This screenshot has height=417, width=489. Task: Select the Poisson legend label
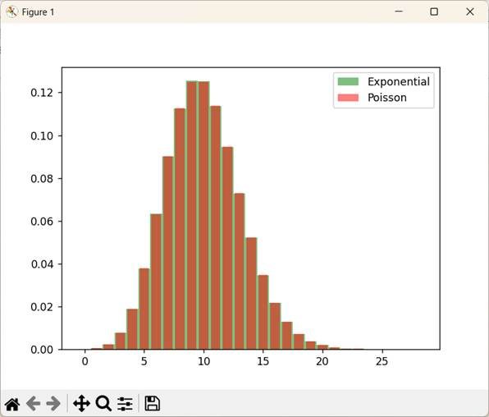[387, 98]
